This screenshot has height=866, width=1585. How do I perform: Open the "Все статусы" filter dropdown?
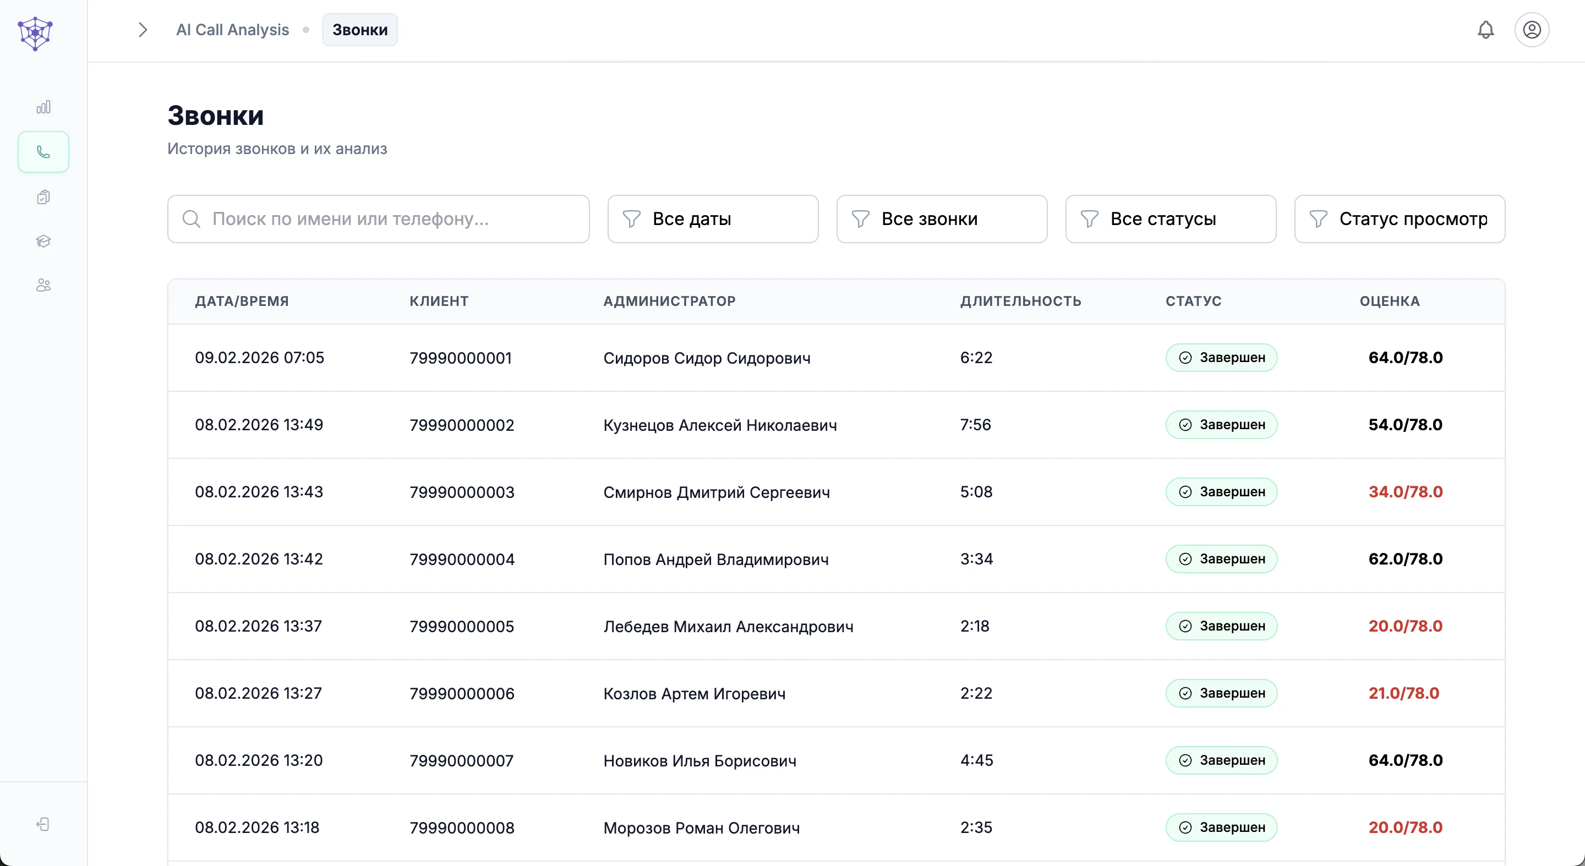click(x=1170, y=219)
